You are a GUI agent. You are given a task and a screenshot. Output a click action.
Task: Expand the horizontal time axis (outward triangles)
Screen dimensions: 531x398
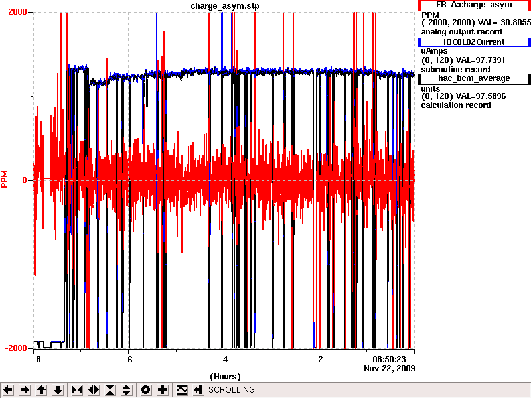coord(94,390)
